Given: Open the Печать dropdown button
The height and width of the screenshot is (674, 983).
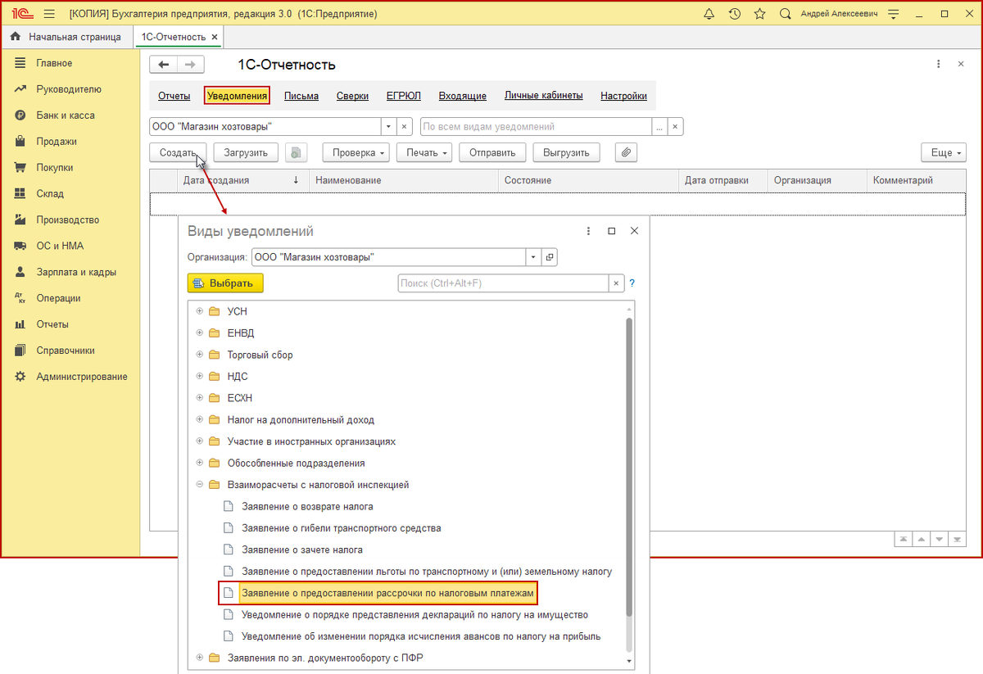Looking at the screenshot, I should coord(424,152).
